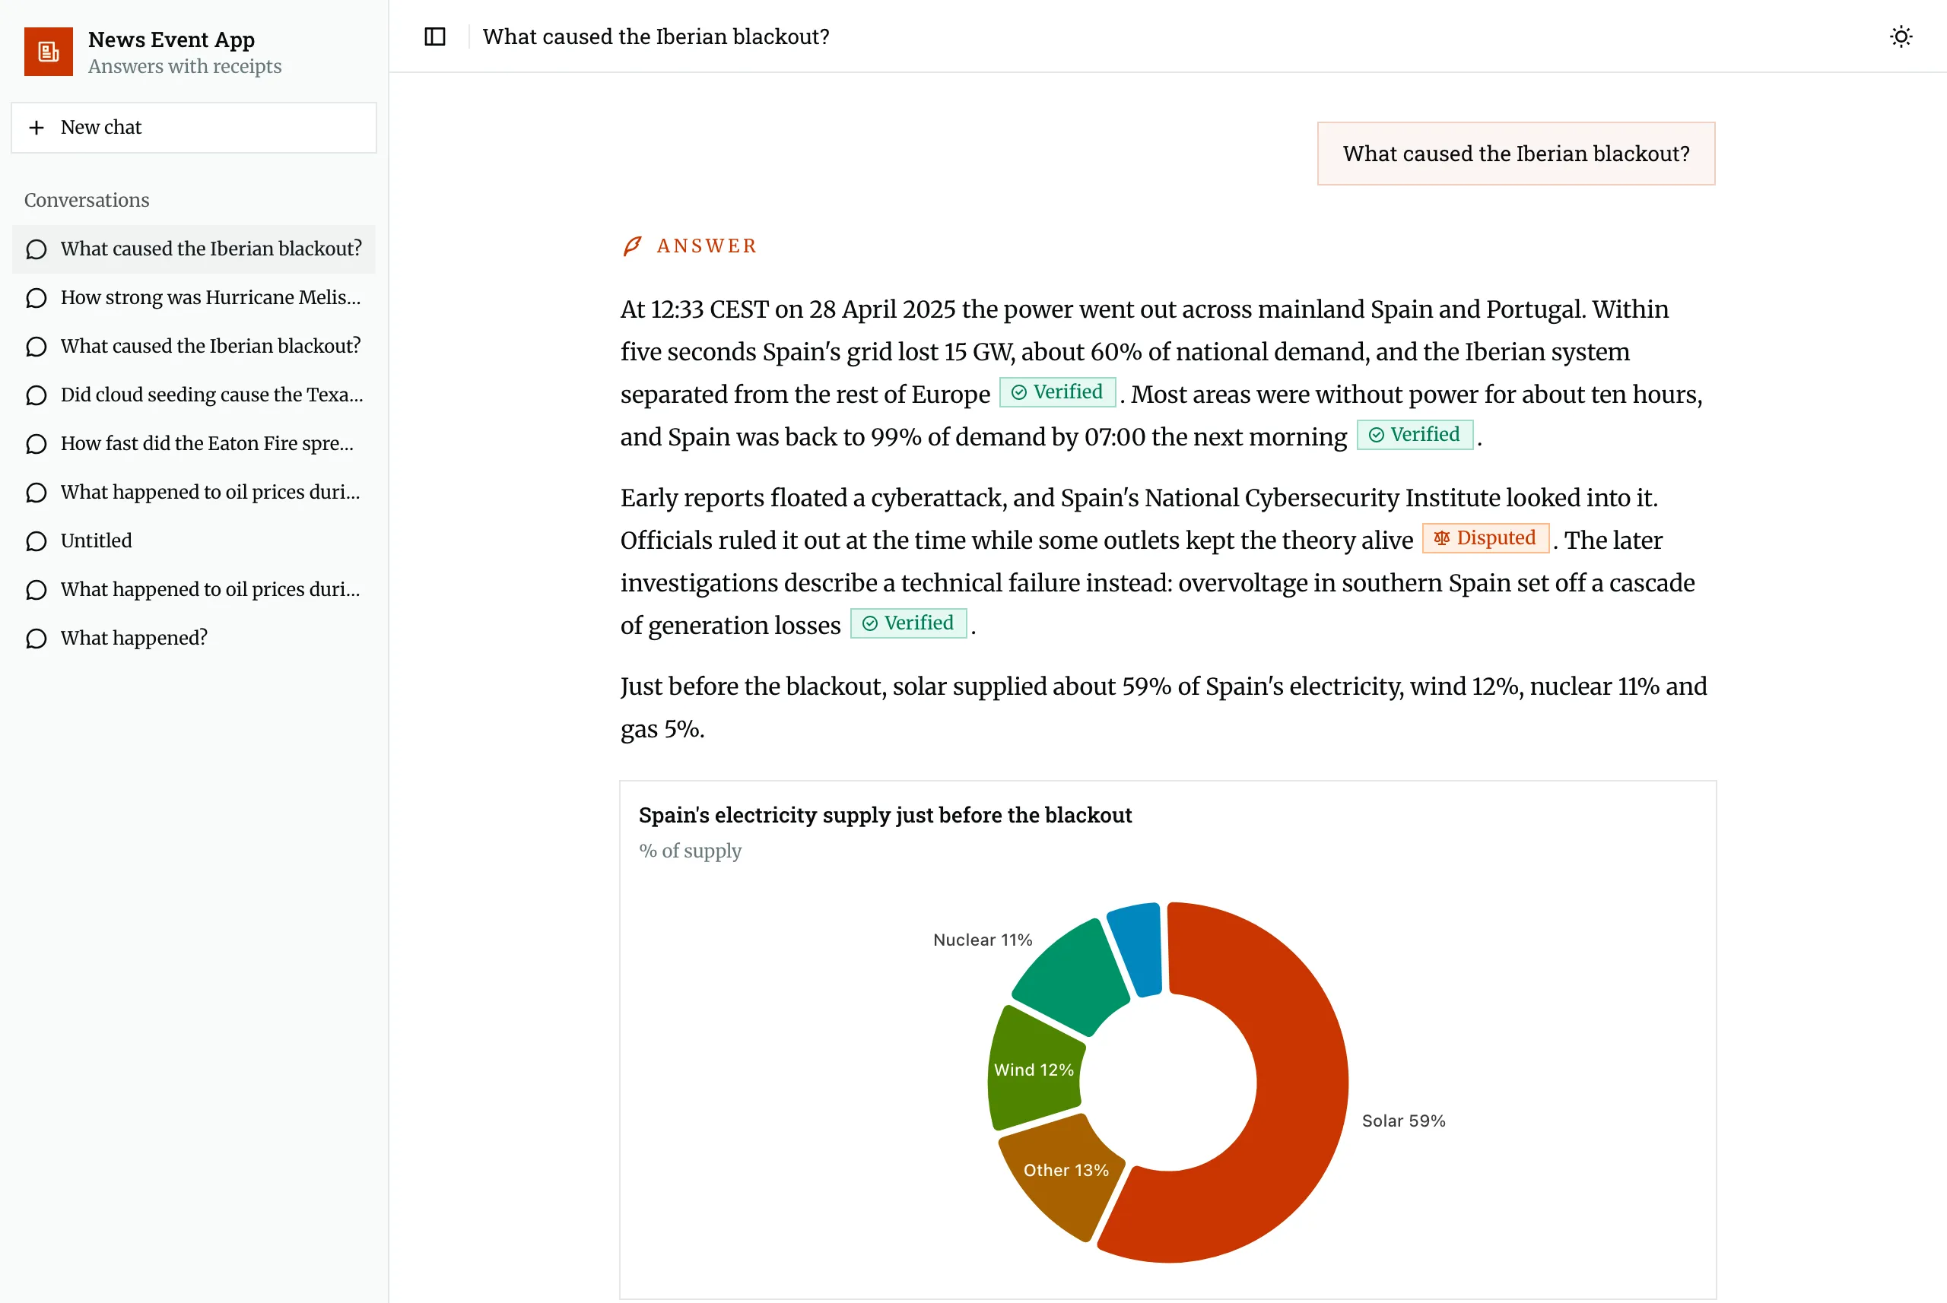This screenshot has width=1947, height=1303.
Task: Open the first Verified badge after 'rest of Europe'
Action: 1056,392
